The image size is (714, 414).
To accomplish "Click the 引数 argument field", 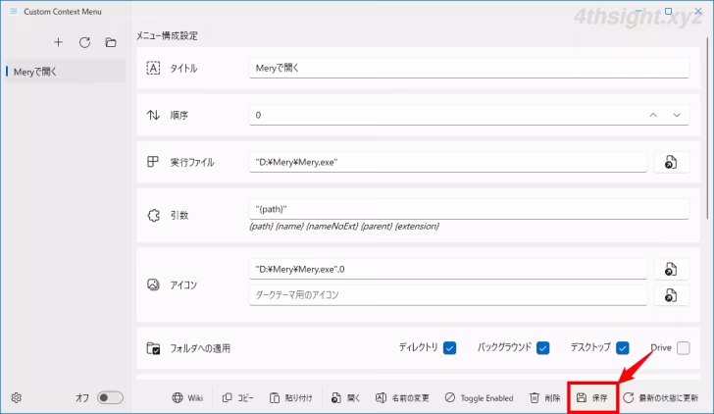I will (469, 209).
